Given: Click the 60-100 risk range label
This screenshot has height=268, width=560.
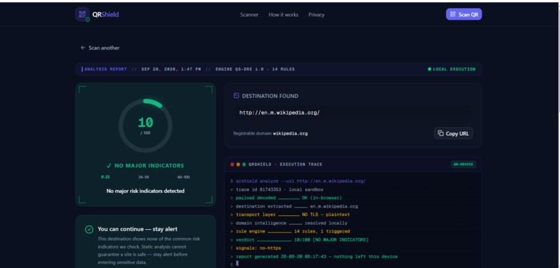Looking at the screenshot, I should 183,177.
